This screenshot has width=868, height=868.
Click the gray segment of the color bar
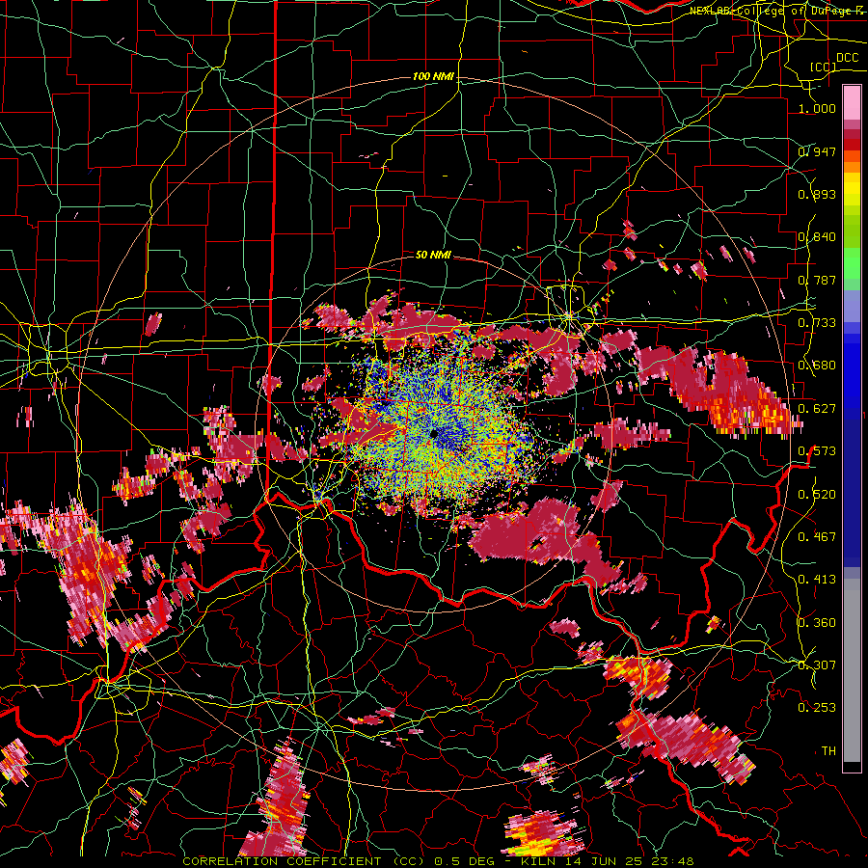852,672
